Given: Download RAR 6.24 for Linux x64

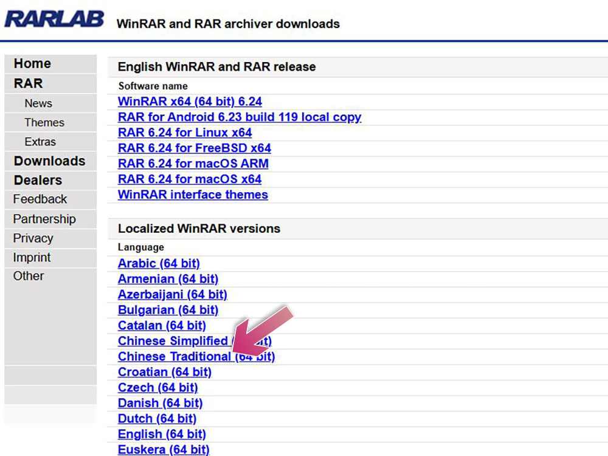Looking at the screenshot, I should [x=185, y=133].
